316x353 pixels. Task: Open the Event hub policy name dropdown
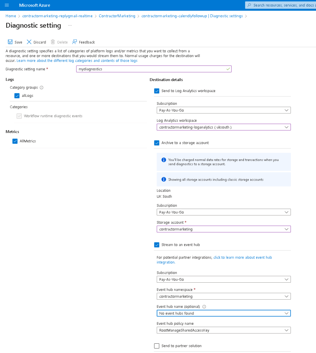(x=224, y=330)
